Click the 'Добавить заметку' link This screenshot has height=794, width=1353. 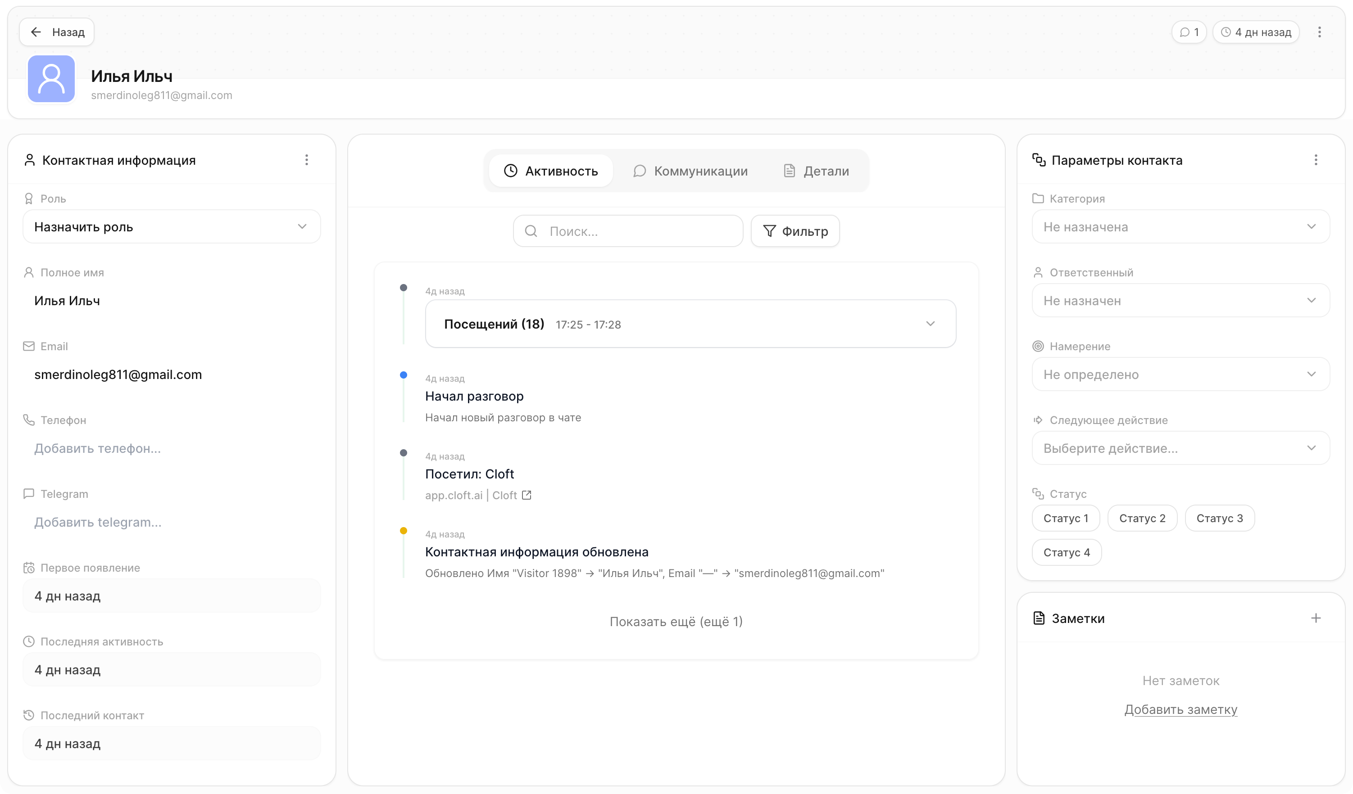pos(1180,709)
